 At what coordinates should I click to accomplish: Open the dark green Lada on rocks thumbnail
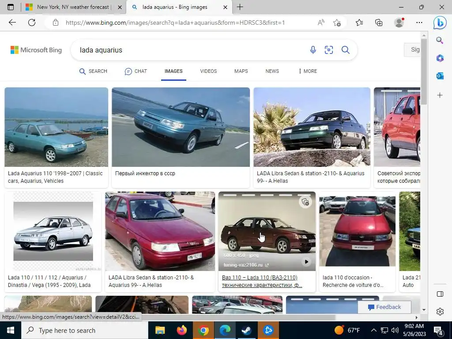[312, 127]
